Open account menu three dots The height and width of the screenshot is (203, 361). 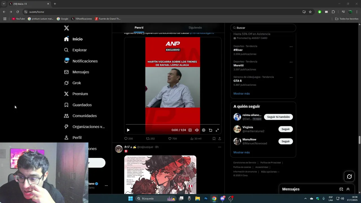click(x=106, y=186)
